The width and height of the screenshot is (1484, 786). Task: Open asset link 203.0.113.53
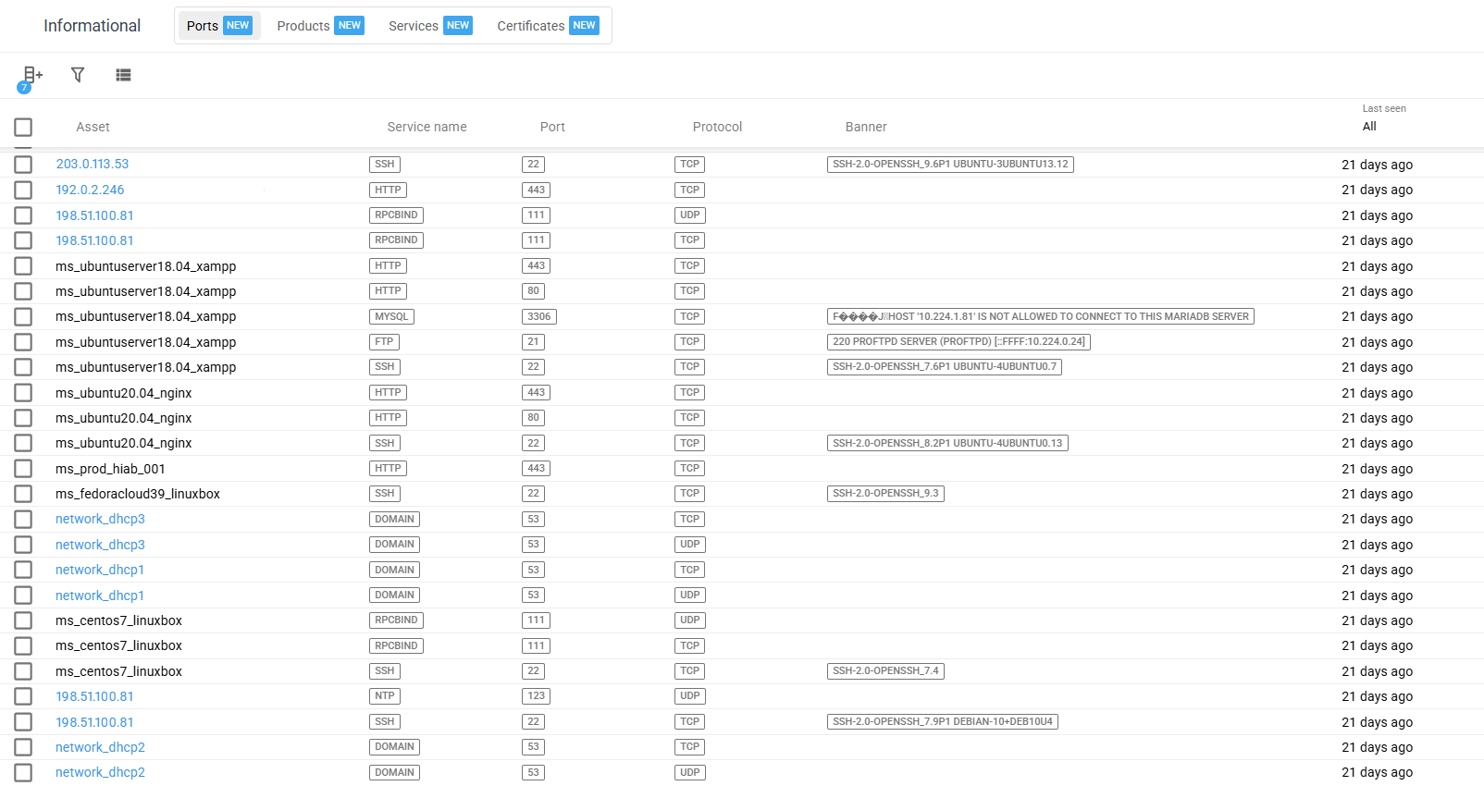tap(92, 164)
